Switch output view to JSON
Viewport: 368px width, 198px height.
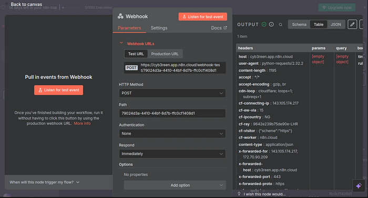pos(335,24)
